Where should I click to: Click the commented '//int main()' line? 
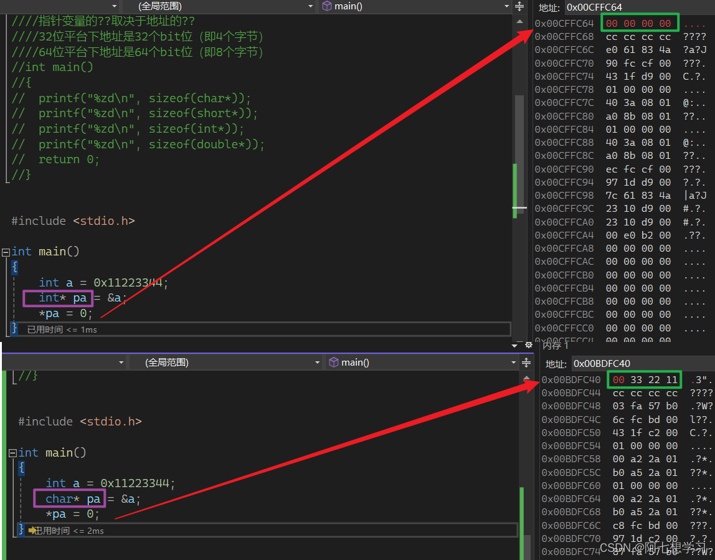(x=52, y=67)
